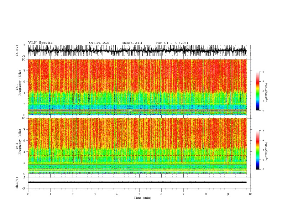Click the ch.1 color scale bar
Image resolution: width=282 pixels, height=218 pixels.
257,91
